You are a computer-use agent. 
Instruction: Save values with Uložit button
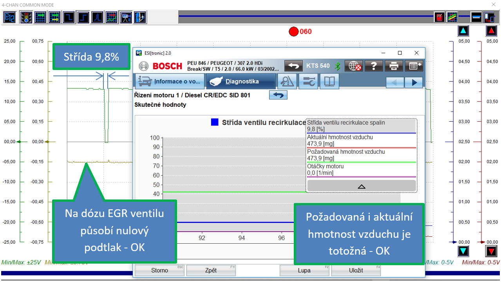pos(356,270)
